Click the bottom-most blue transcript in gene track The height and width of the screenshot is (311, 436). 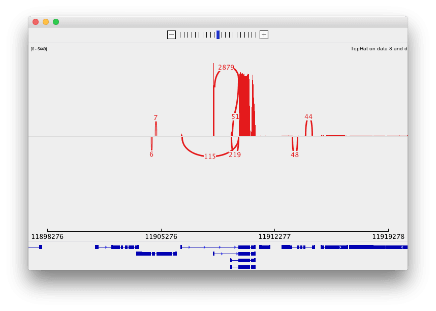243,267
